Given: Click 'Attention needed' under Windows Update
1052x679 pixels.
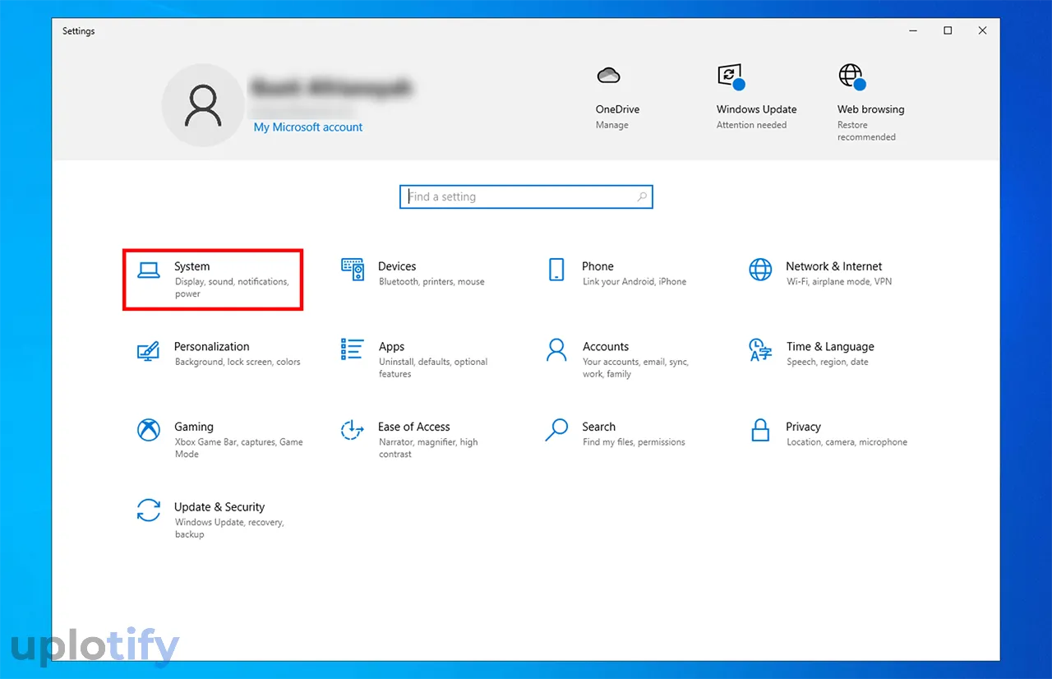Looking at the screenshot, I should (x=751, y=125).
